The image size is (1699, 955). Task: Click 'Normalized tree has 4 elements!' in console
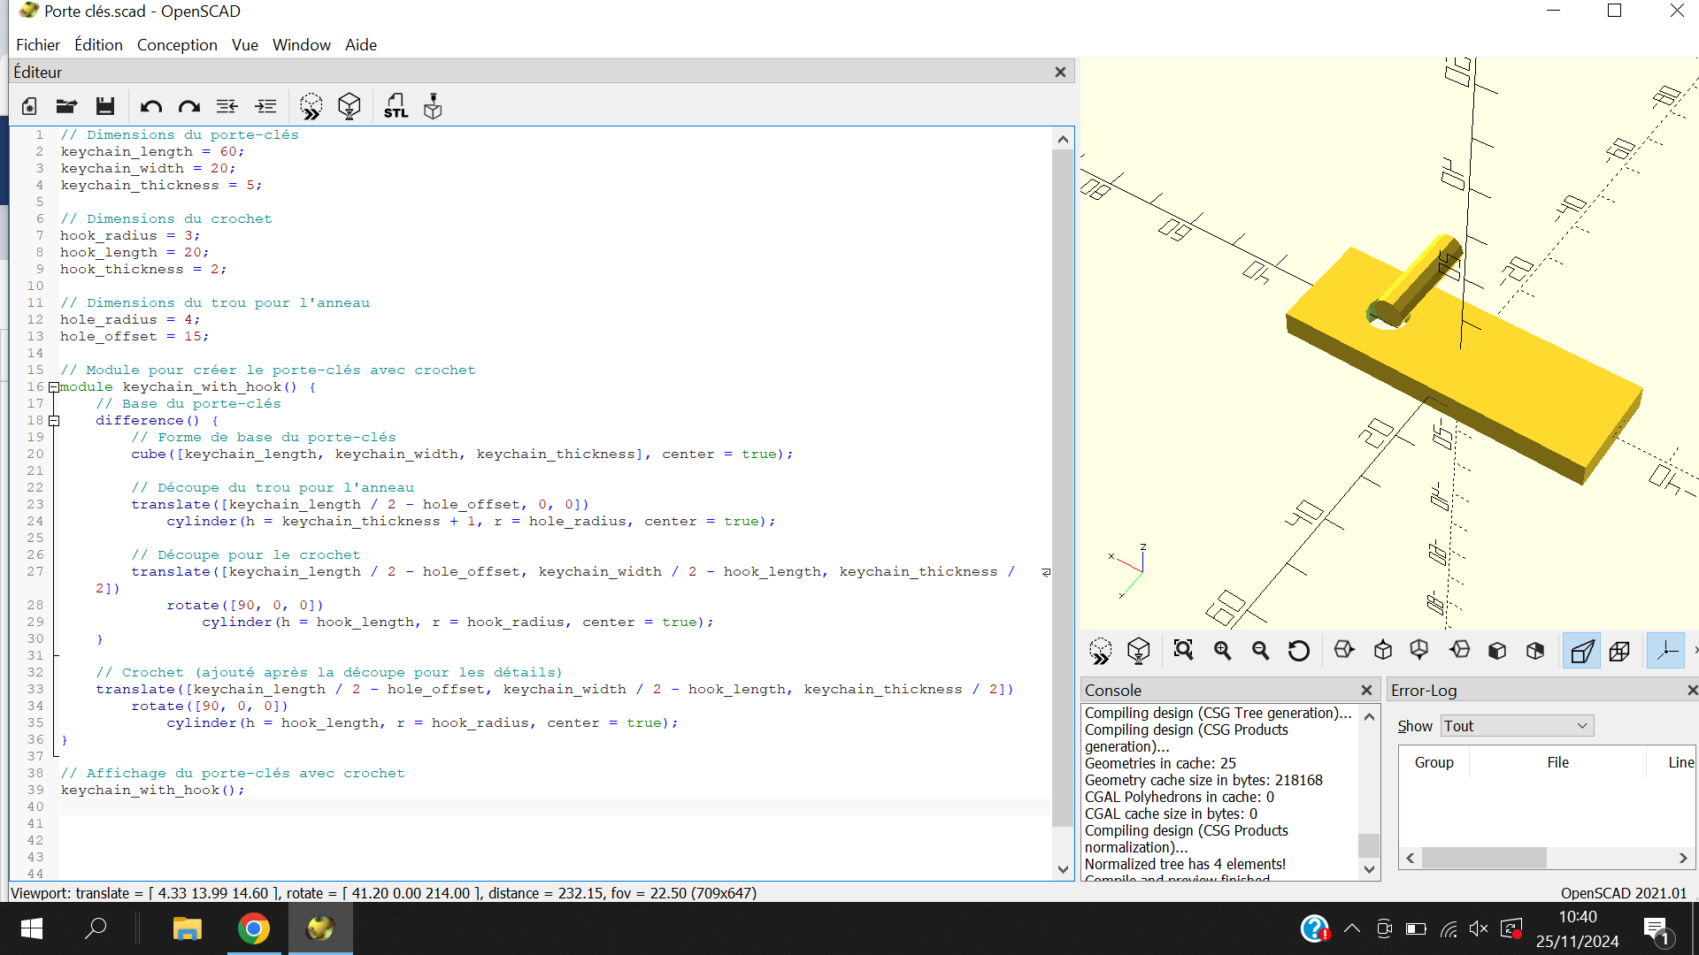coord(1185,864)
